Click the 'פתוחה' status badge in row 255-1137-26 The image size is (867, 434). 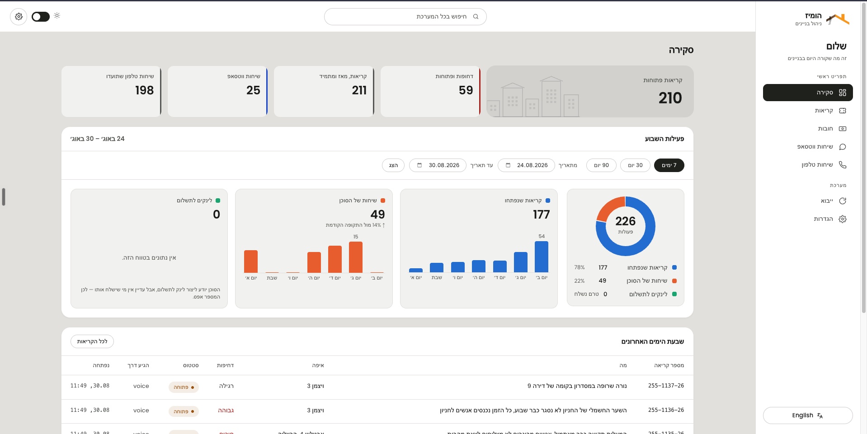(x=184, y=387)
